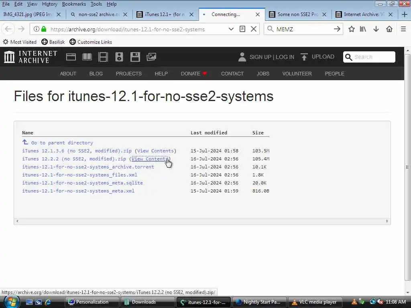Click the page vertical scrollbar
This screenshot has width=411, height=308.
point(407,168)
